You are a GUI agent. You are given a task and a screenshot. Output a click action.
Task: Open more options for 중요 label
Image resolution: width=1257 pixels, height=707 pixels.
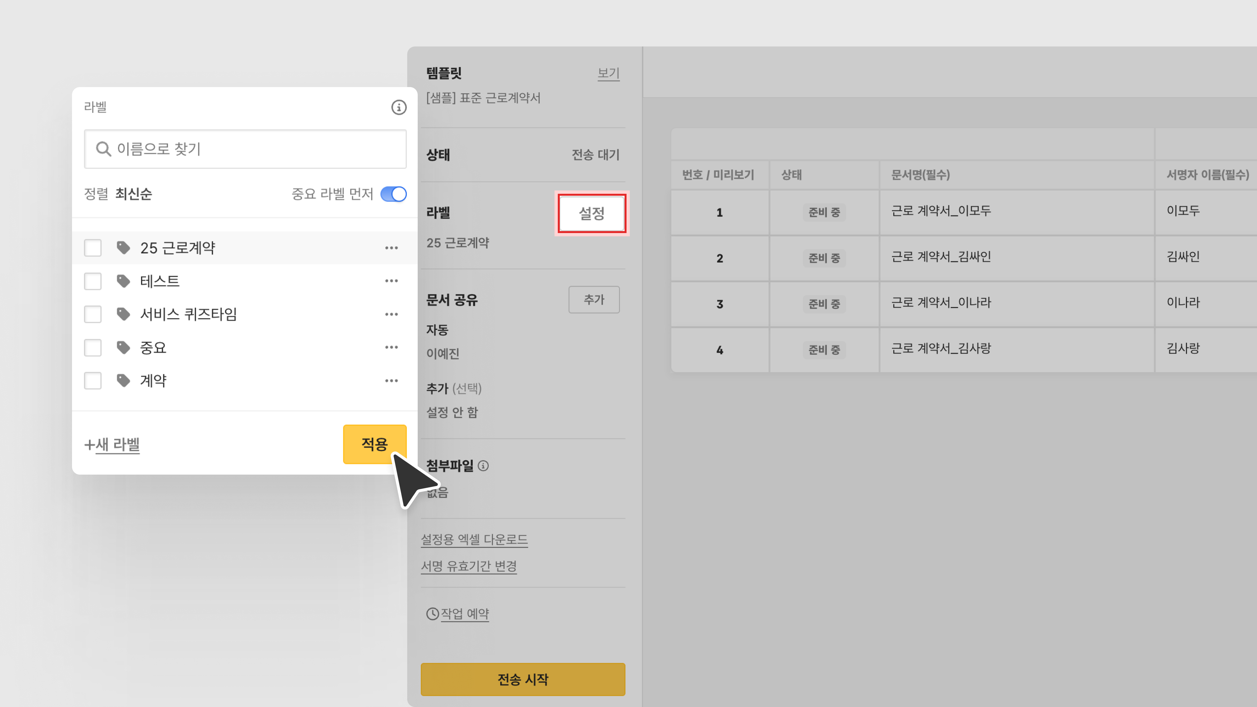click(x=392, y=347)
